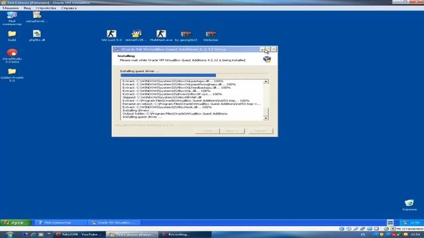Select the Корзина recycle bin icon
The width and height of the screenshot is (424, 238).
tap(409, 205)
